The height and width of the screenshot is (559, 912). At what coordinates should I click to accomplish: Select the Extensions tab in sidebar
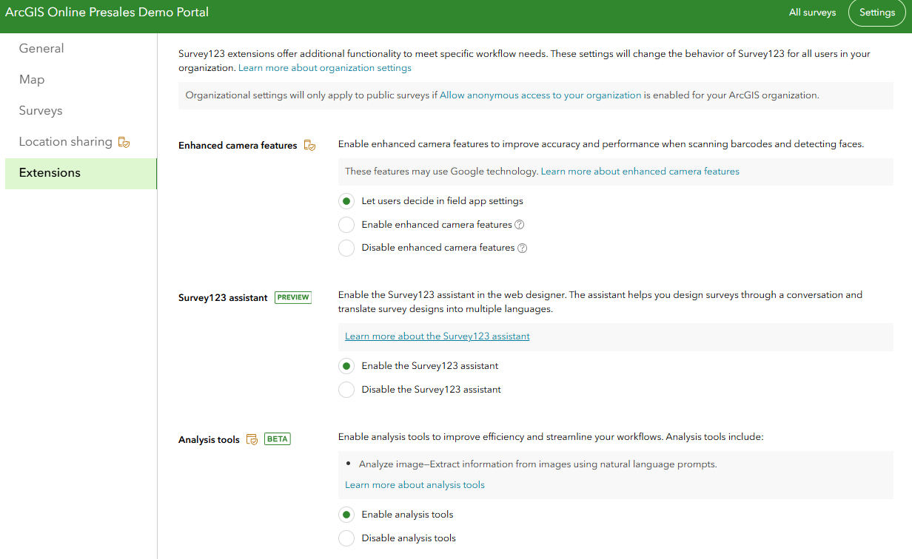pyautogui.click(x=81, y=173)
